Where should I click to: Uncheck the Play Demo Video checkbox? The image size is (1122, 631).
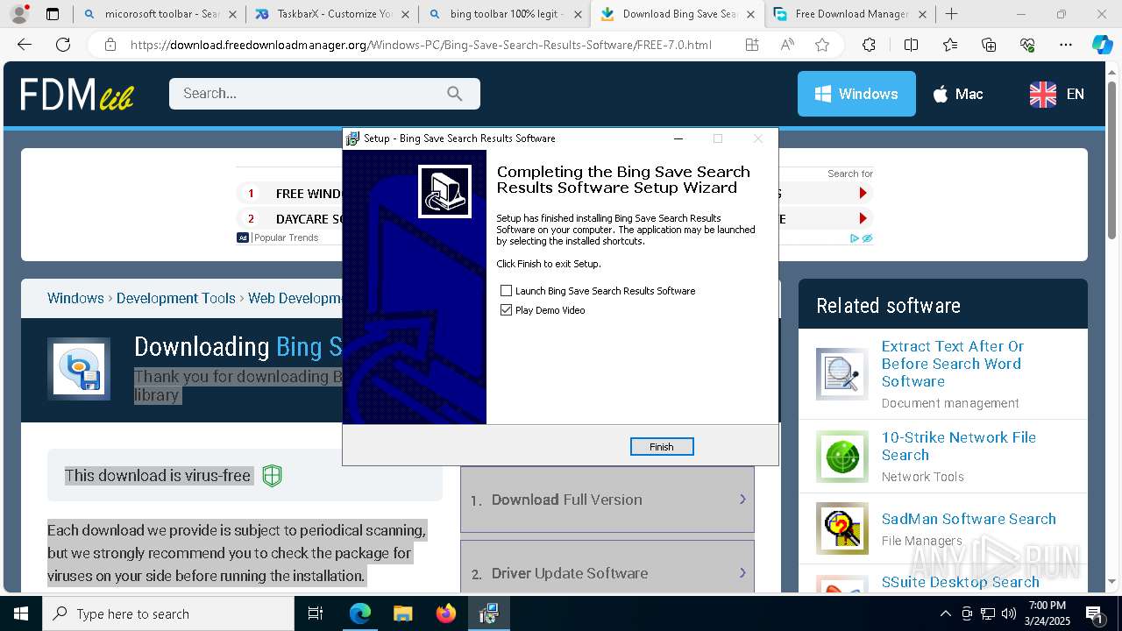(506, 310)
